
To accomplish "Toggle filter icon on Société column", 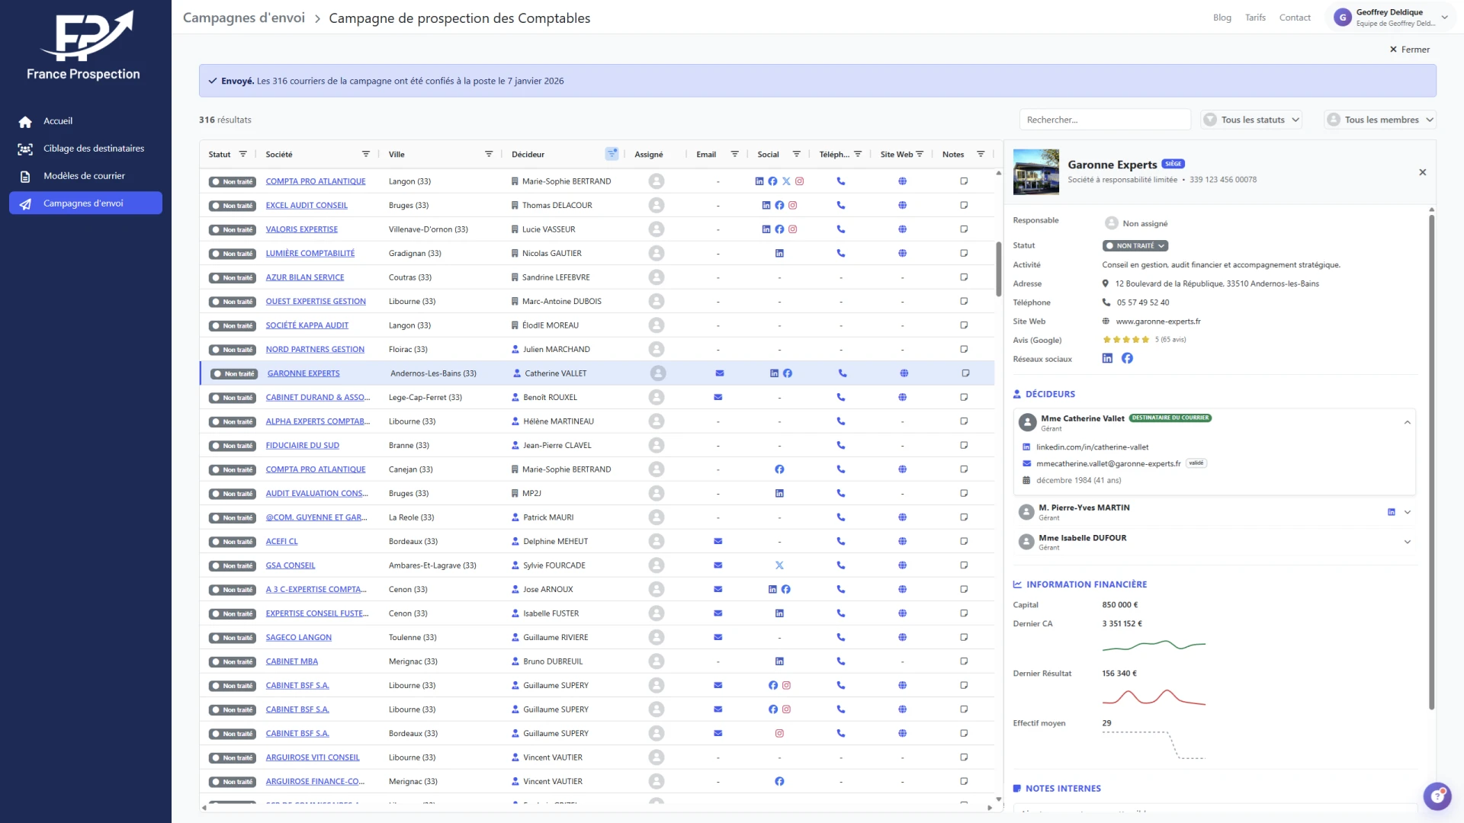I will [366, 154].
